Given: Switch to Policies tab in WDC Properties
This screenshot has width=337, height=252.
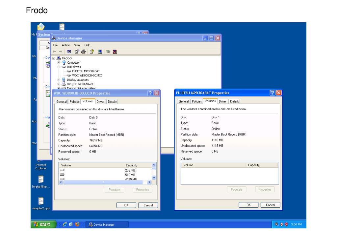Looking at the screenshot, I should click(74, 102).
